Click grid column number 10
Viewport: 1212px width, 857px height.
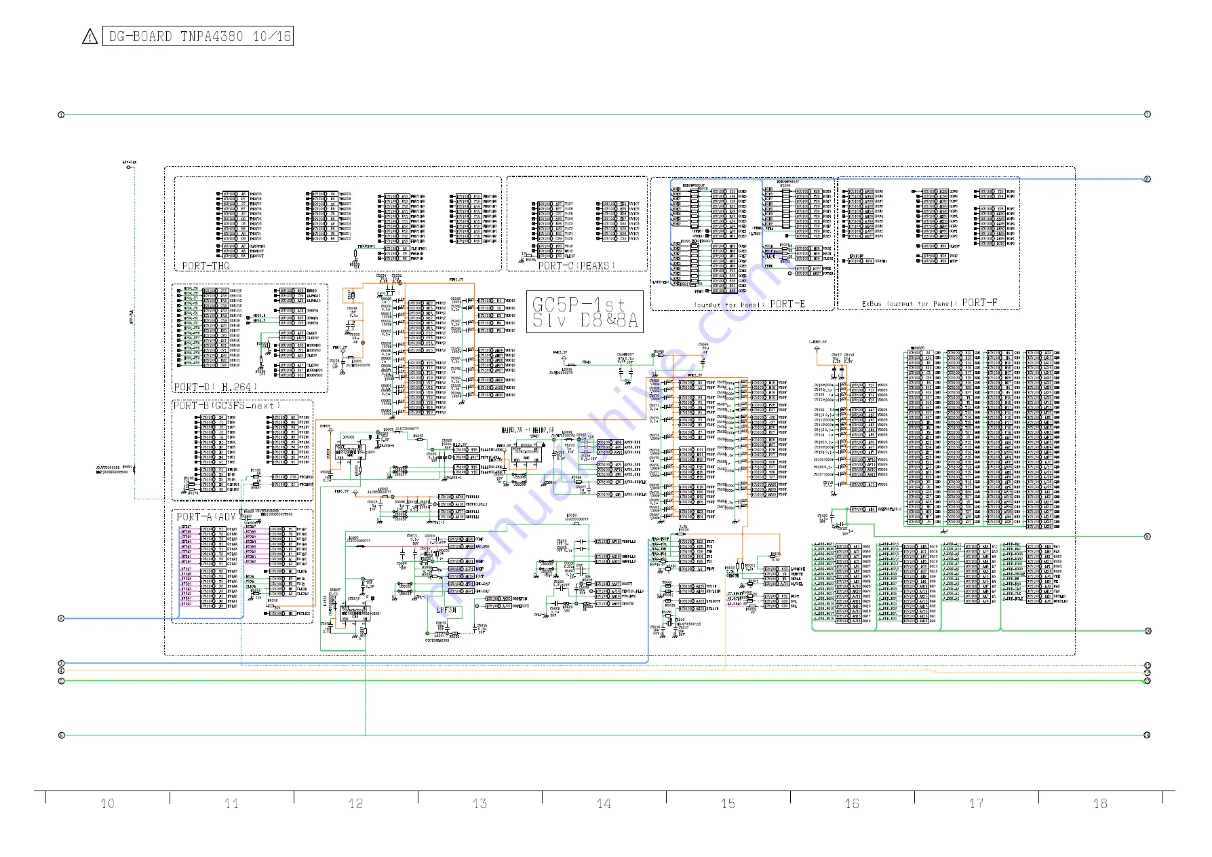(x=107, y=804)
